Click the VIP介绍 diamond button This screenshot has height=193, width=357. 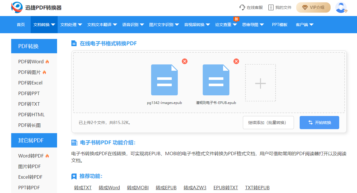(313, 7)
